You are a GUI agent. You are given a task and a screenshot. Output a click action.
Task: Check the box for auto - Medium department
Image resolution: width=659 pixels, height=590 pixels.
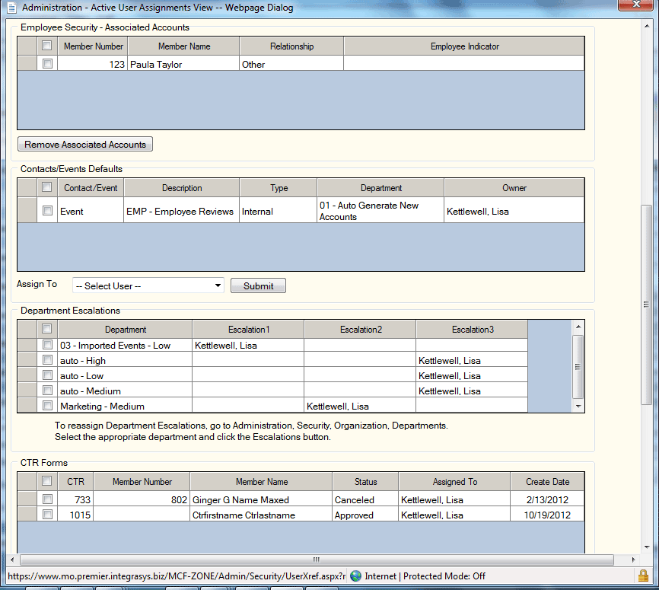[x=47, y=391]
